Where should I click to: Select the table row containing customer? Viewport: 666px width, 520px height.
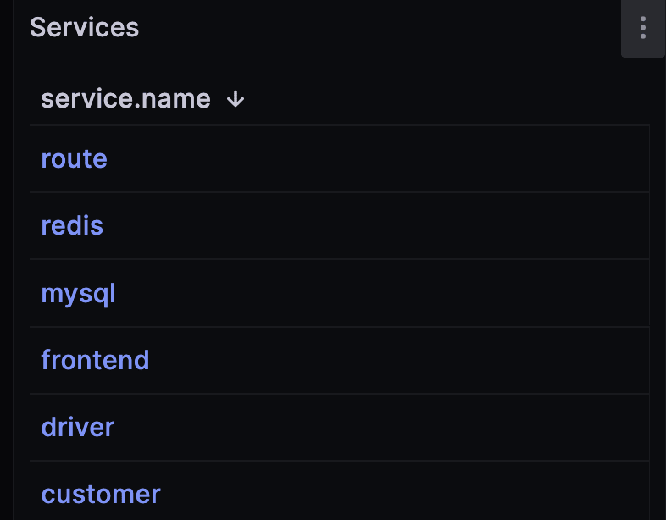(x=340, y=490)
